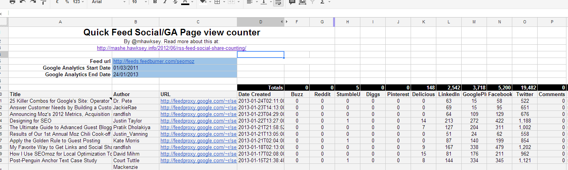Open the Arial font dropdown
568x170 pixels.
(x=108, y=2)
